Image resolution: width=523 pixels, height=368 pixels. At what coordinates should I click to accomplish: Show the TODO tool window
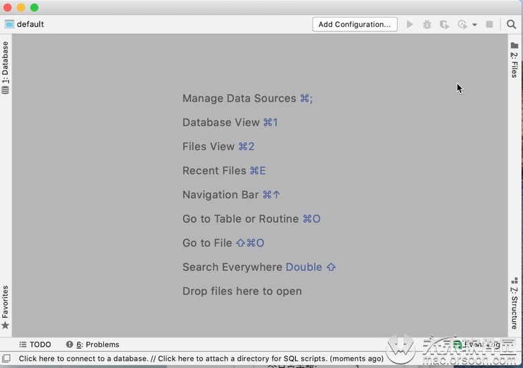click(35, 345)
